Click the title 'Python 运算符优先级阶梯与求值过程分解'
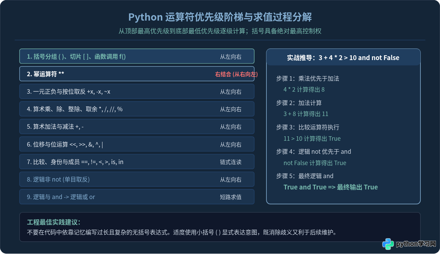This screenshot has height=254, width=440. [220, 17]
